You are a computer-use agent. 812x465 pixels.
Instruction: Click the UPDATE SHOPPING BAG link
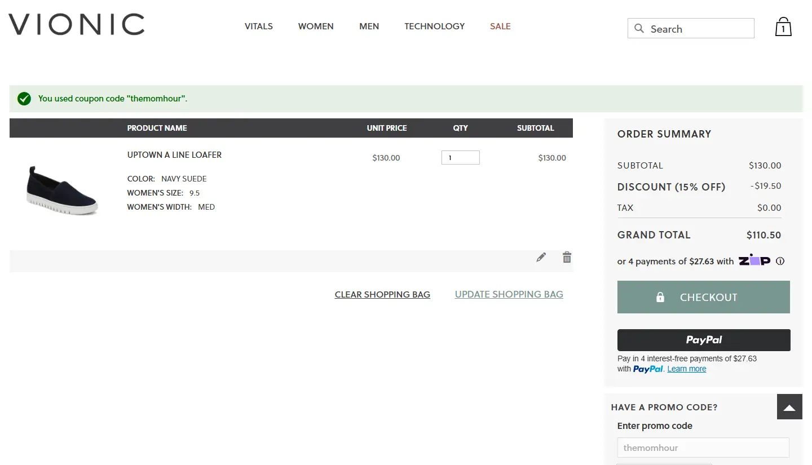pos(509,294)
